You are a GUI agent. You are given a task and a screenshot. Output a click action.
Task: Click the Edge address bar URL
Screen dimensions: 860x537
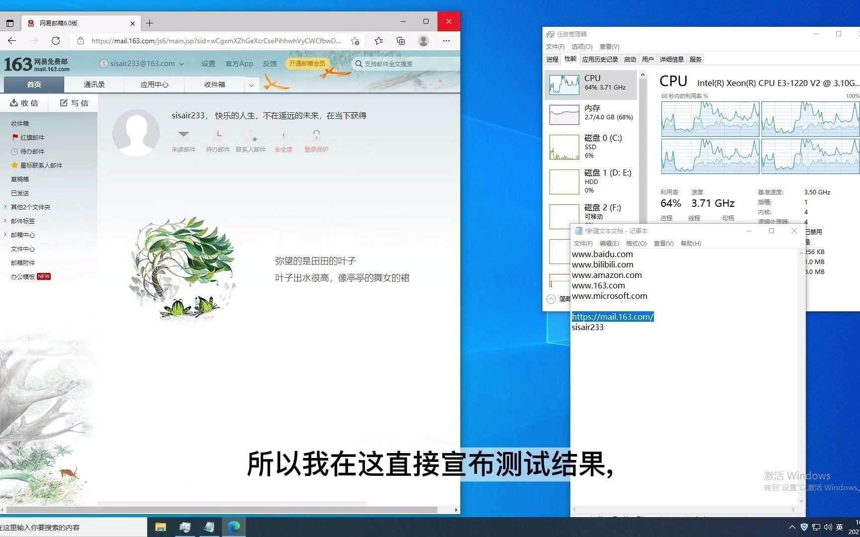tap(216, 41)
